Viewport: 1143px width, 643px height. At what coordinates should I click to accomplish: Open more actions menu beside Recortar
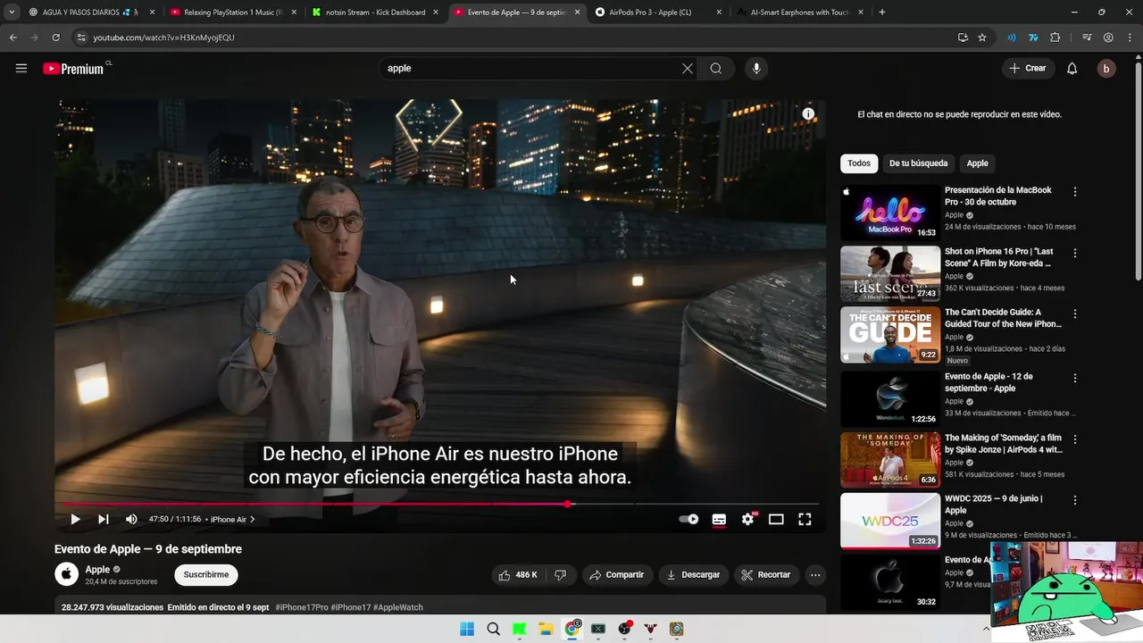815,575
